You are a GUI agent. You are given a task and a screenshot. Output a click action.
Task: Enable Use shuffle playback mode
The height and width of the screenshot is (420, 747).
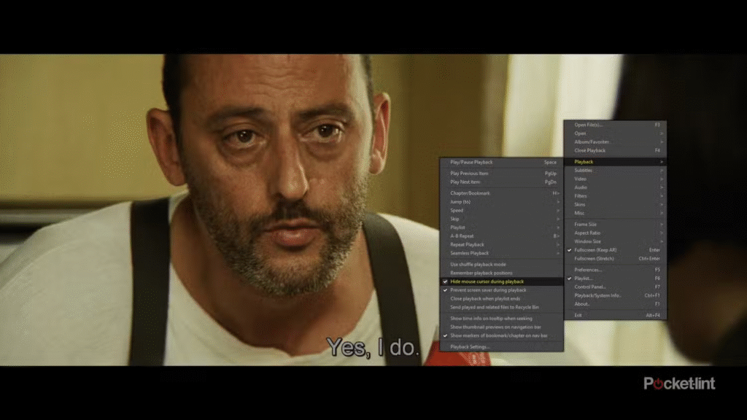(x=478, y=265)
